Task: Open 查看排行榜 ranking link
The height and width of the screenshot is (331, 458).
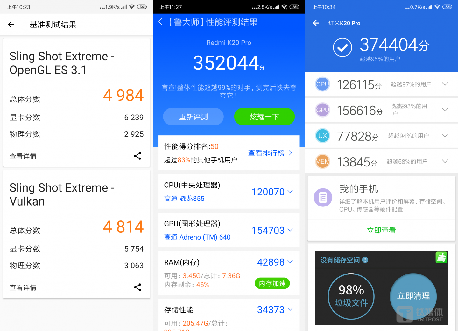Action: point(270,153)
